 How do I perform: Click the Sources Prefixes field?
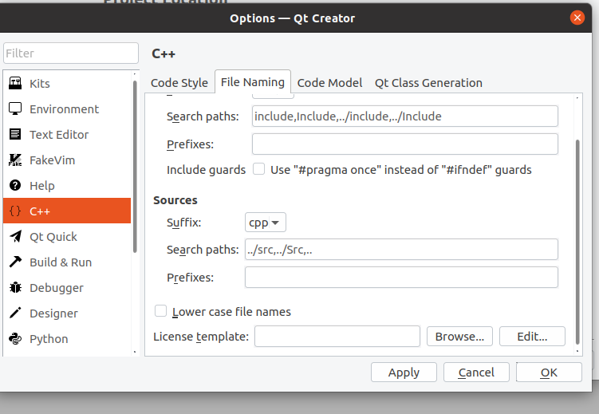point(401,278)
